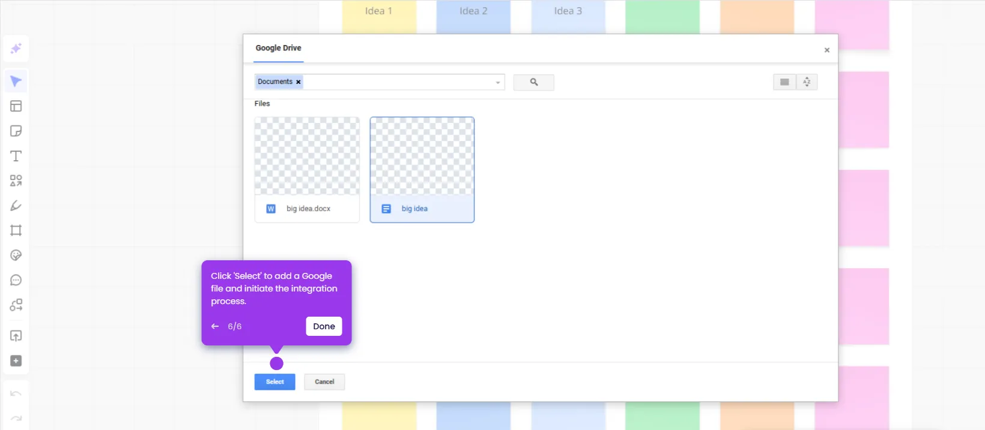Select the cursor pointer tool

click(16, 81)
